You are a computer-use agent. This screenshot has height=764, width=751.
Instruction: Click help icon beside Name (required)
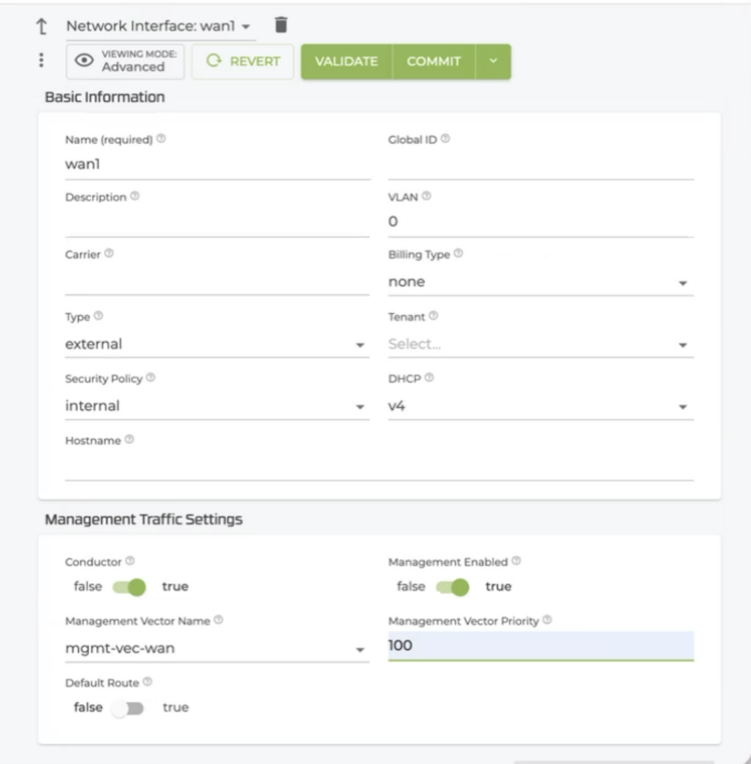pyautogui.click(x=161, y=139)
